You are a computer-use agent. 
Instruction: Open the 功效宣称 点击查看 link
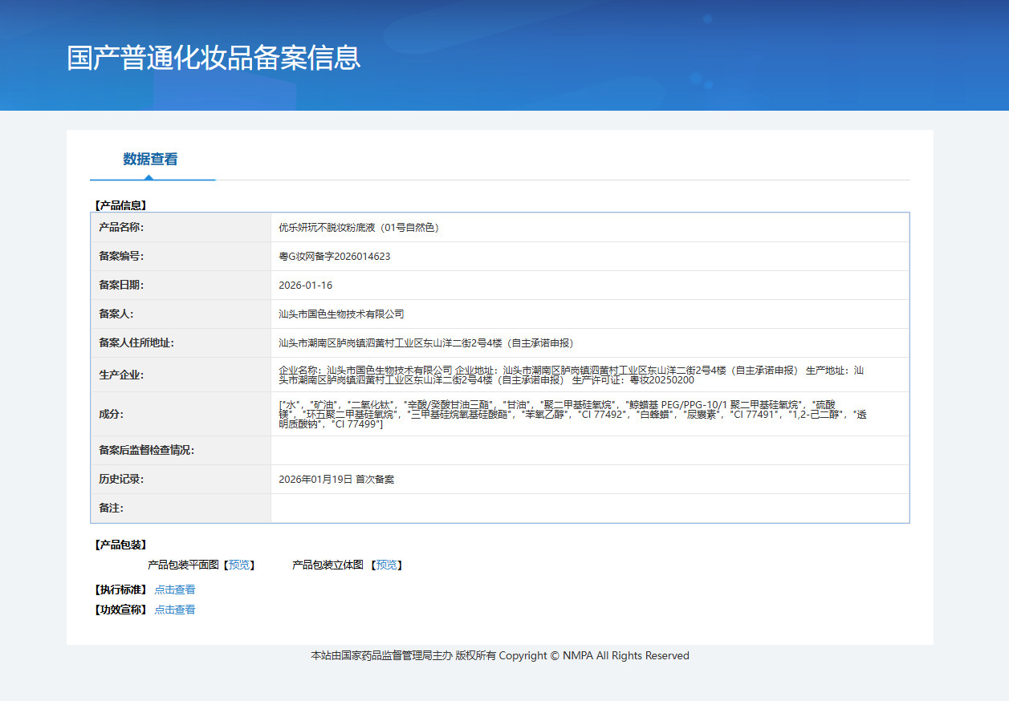click(175, 610)
